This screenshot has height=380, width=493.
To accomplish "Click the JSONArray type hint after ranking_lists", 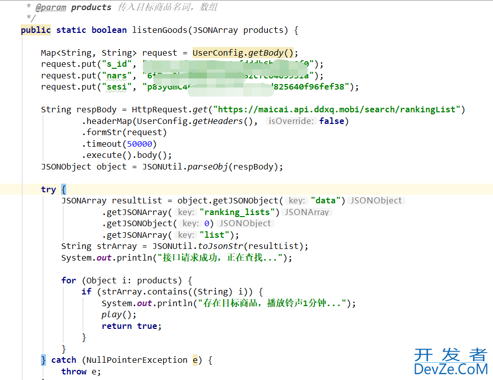I will 307,213.
